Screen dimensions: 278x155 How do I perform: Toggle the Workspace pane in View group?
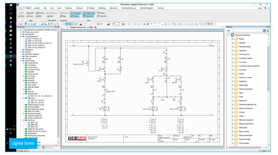tap(76, 13)
